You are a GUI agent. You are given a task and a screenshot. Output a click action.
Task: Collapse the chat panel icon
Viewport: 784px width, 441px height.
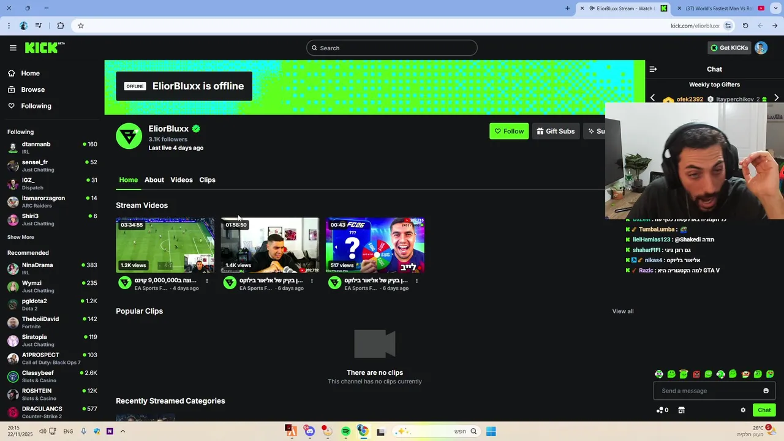(x=653, y=69)
